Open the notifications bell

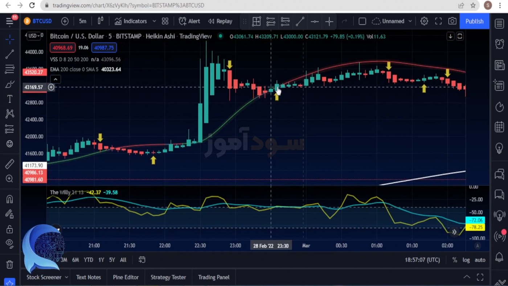coord(500,257)
